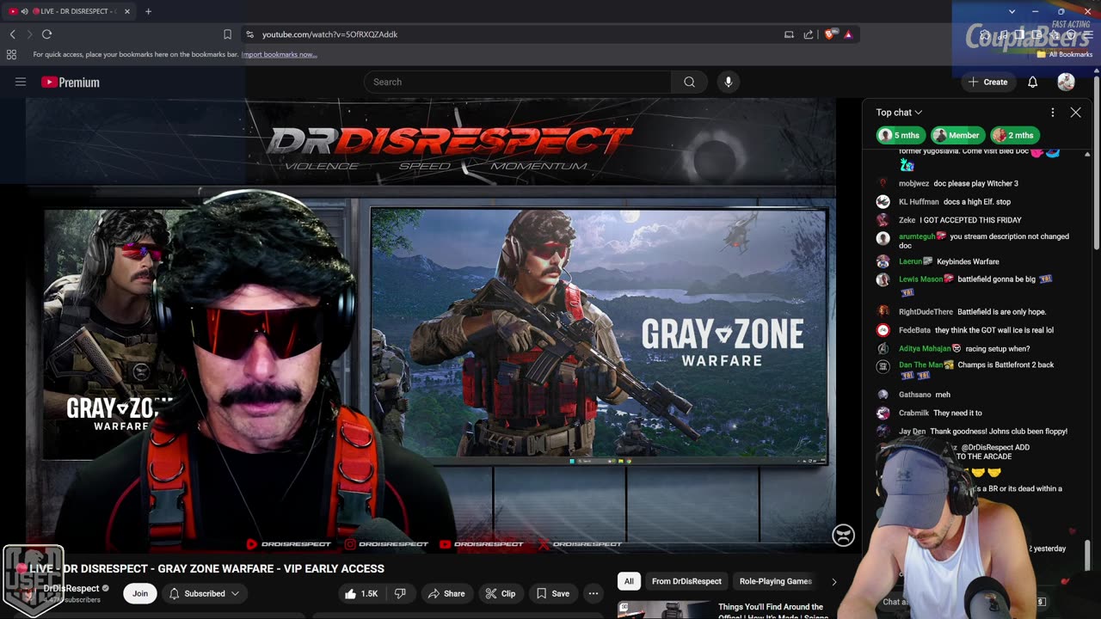Open site information icon beside the URL

pyautogui.click(x=249, y=34)
